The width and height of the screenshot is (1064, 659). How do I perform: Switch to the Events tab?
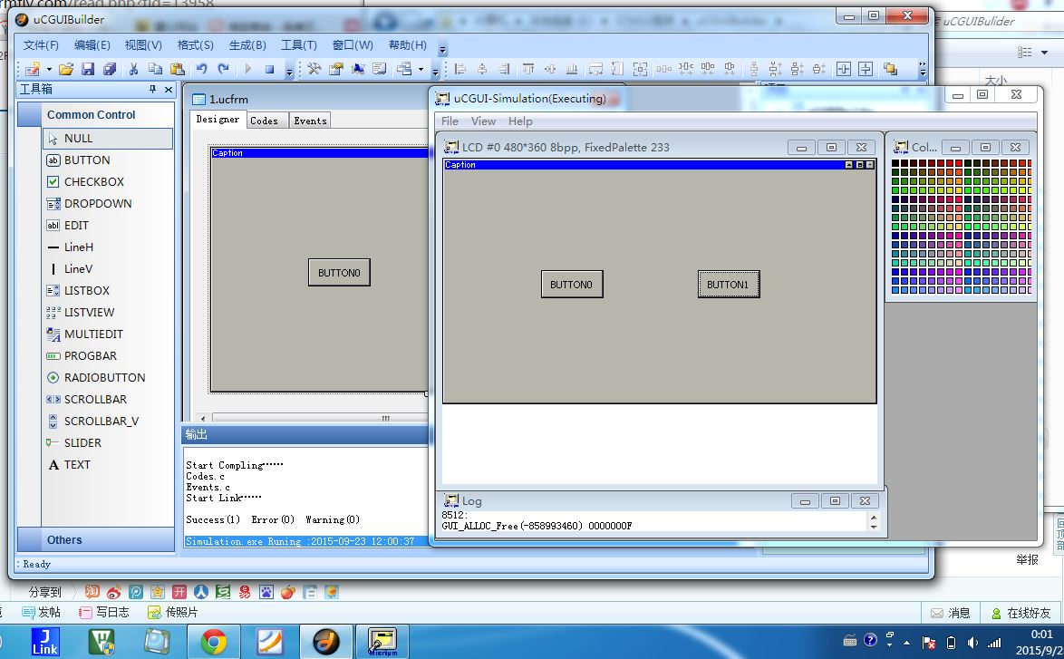click(310, 121)
